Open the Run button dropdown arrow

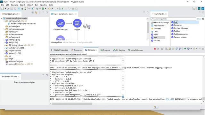45,9
